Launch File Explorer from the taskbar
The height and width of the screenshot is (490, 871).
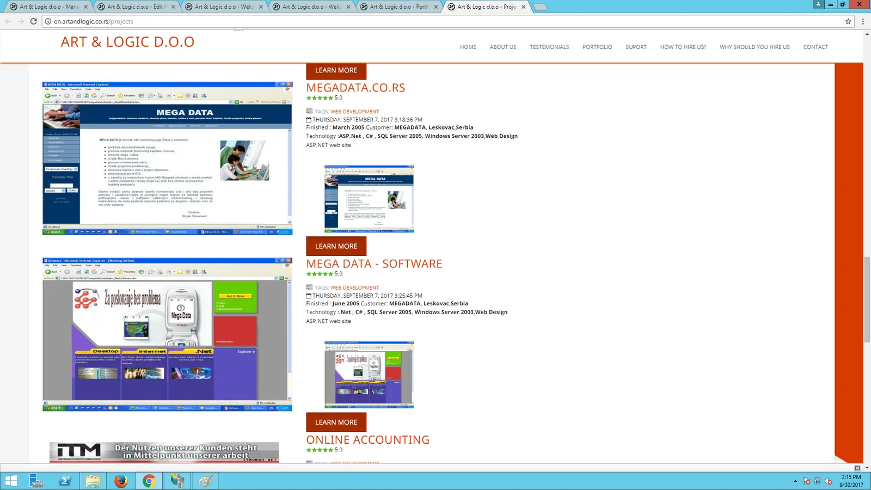click(93, 481)
